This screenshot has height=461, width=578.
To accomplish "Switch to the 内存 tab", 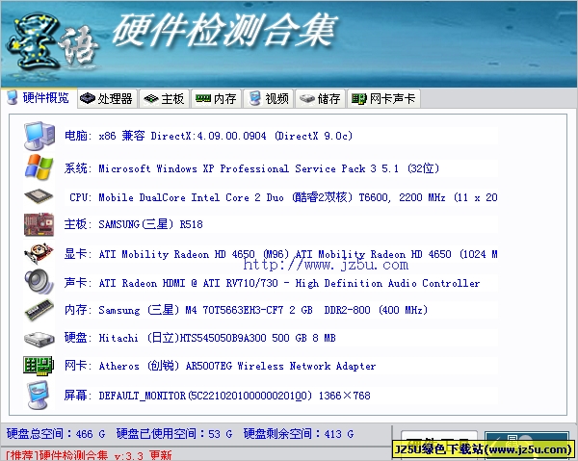I will (x=216, y=99).
